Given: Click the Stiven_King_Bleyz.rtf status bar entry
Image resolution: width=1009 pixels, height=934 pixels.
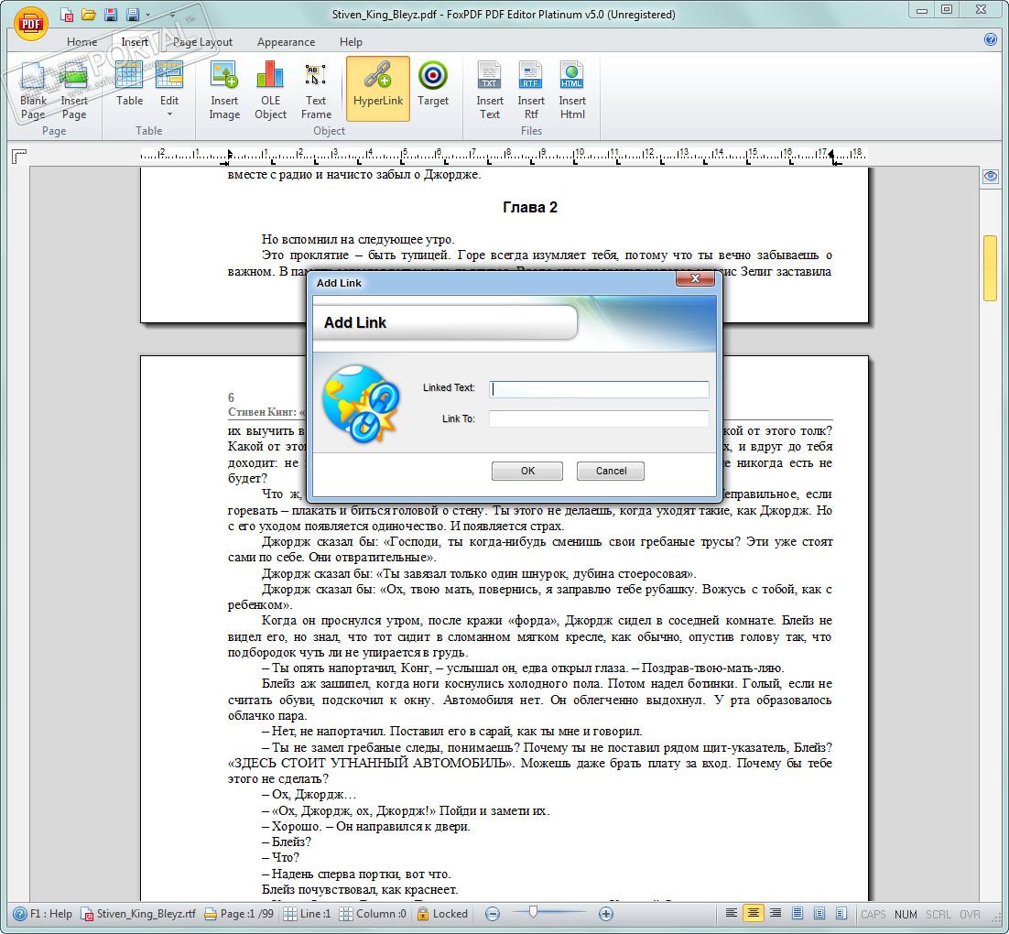Looking at the screenshot, I should click(138, 914).
